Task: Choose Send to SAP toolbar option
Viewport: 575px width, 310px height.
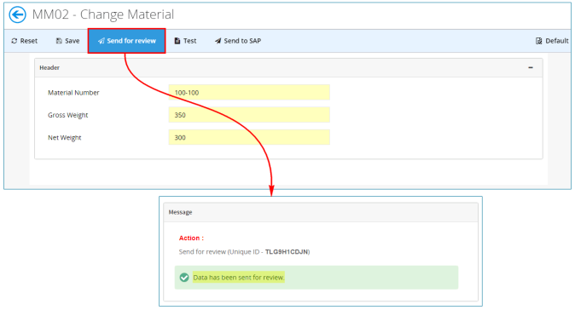Action: (x=238, y=41)
